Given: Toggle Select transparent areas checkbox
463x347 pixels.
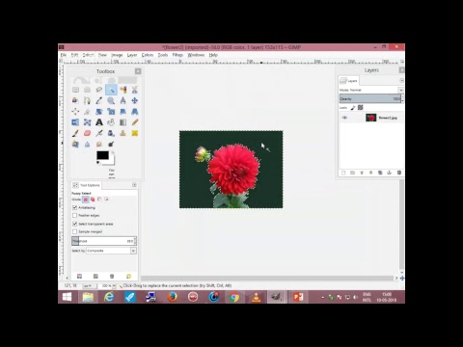Looking at the screenshot, I should (x=75, y=224).
